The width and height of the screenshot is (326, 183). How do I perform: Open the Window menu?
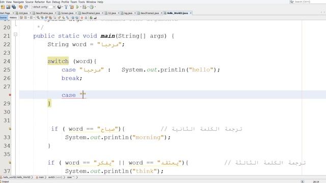click(x=91, y=2)
